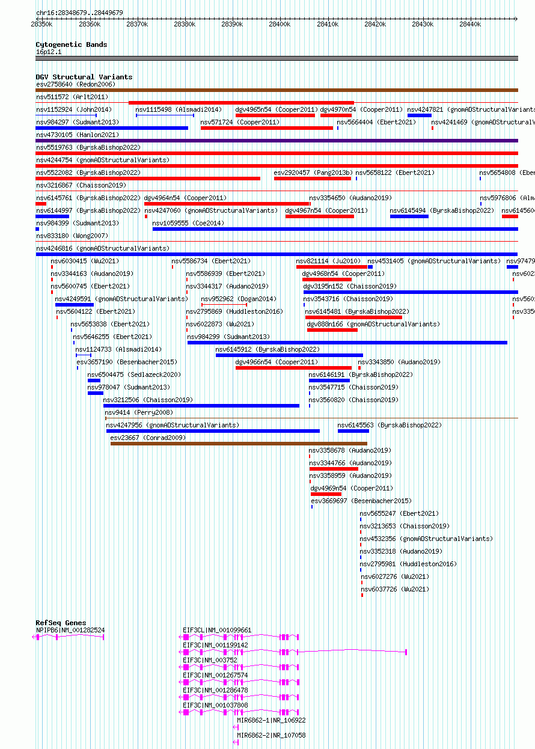Open dgv4964n54 (Cooper2011) variant
Image resolution: width=535 pixels, height=749 pixels.
185,198
